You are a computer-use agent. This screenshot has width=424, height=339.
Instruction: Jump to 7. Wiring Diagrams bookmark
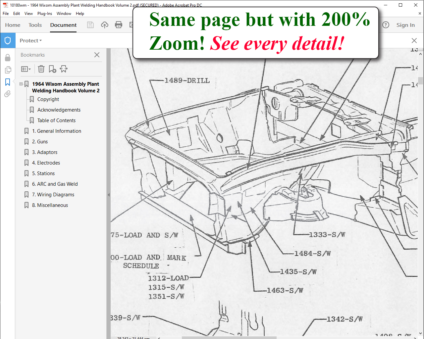[x=53, y=195]
